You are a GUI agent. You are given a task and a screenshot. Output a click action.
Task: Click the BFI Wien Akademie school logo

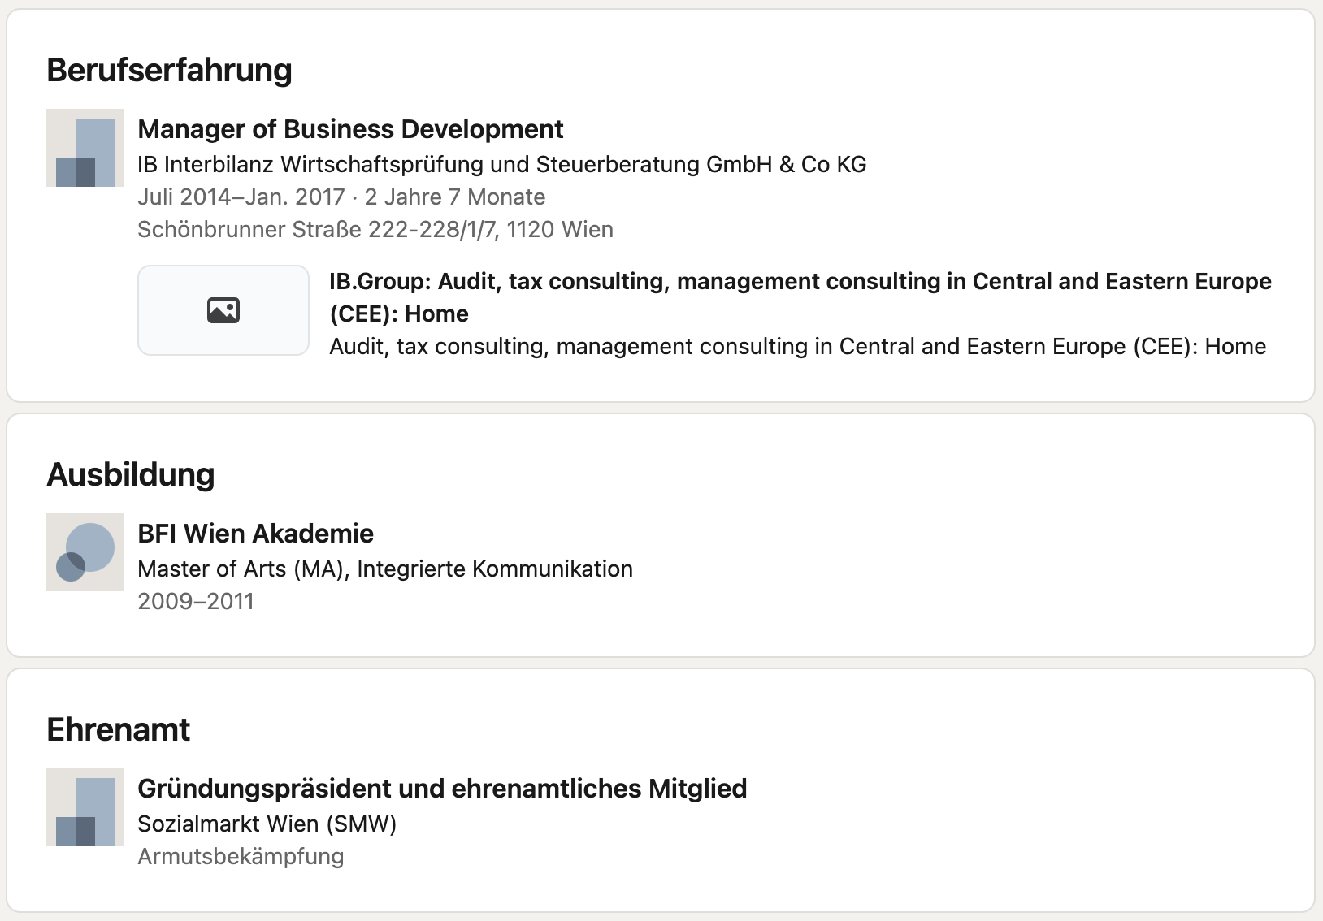(x=85, y=552)
